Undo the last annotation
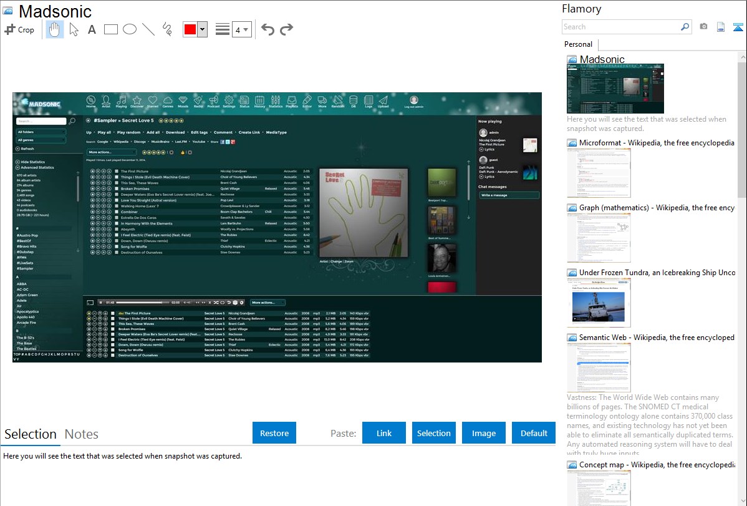Viewport: 747px width, 506px height. pos(267,29)
